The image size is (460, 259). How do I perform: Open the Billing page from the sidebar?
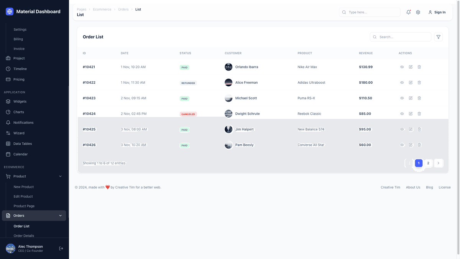pyautogui.click(x=18, y=39)
